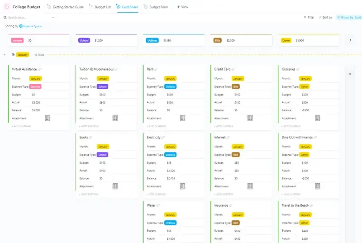Open attachment icon on Tuition & Miscellaneous card
362x243 pixels.
[x=115, y=118]
